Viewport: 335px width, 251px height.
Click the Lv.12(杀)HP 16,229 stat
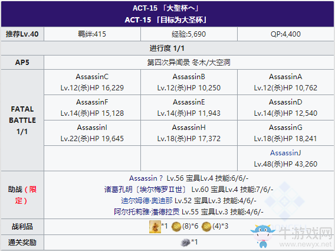click(92, 88)
